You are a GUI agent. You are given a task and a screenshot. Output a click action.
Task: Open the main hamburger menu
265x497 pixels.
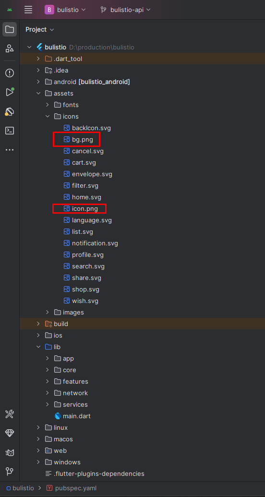tap(28, 10)
